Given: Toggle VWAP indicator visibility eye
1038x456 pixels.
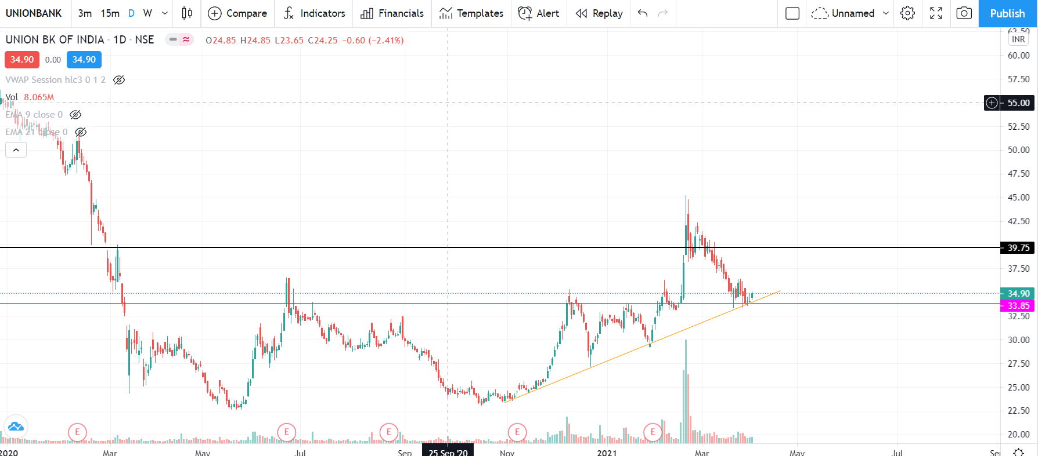Looking at the screenshot, I should (119, 80).
